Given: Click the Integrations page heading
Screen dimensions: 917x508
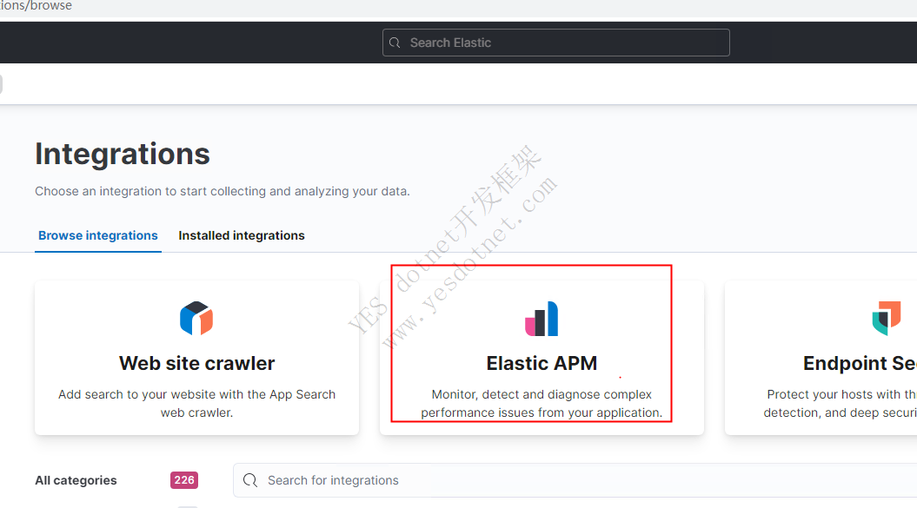Looking at the screenshot, I should pos(123,155).
